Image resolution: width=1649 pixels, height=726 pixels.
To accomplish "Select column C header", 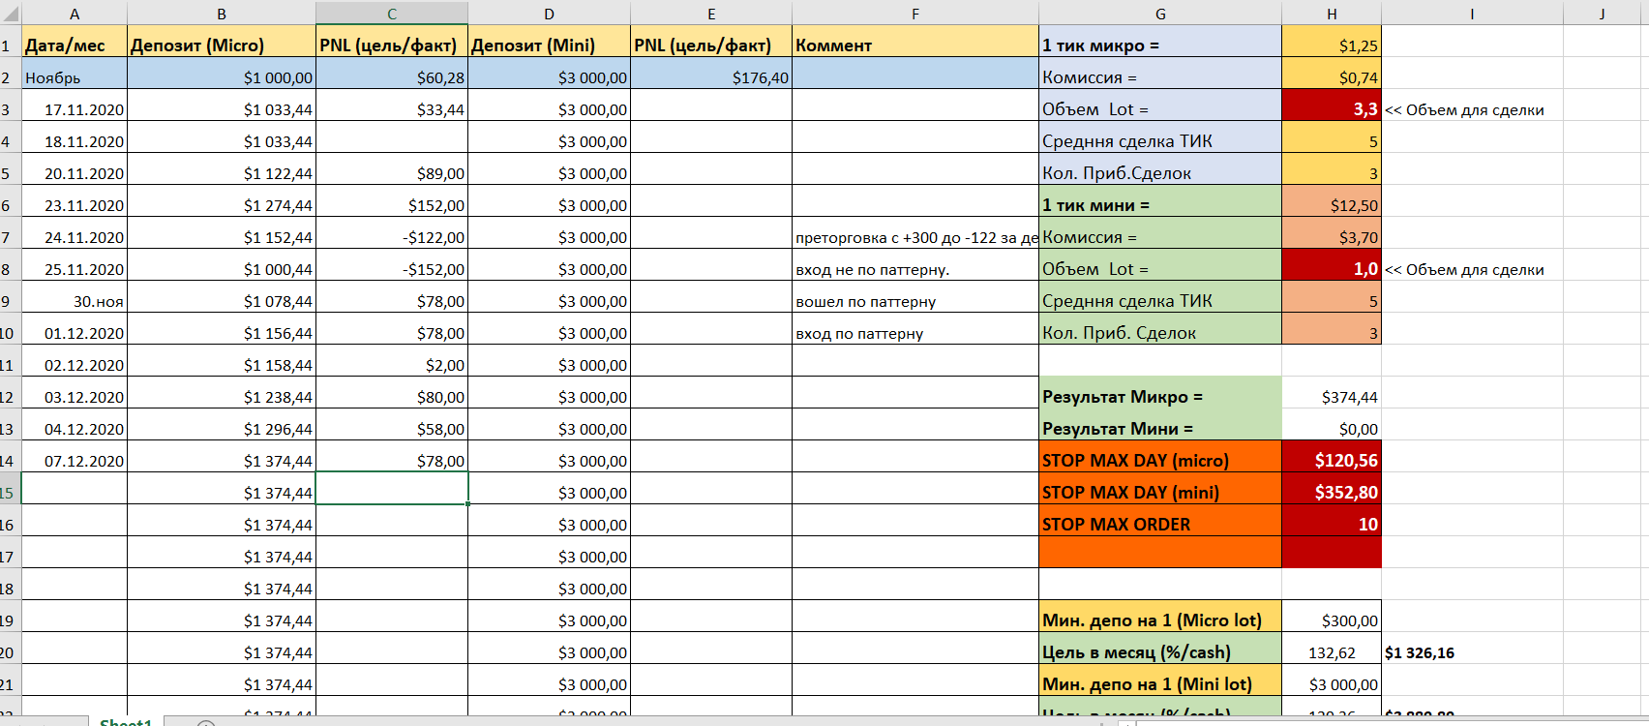I will click(392, 14).
